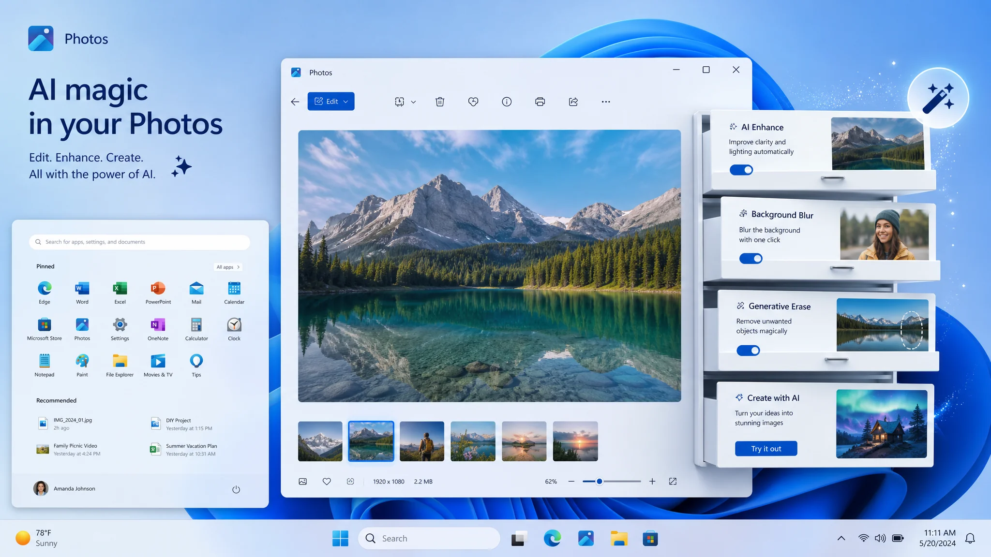
Task: Open Settings from pinned apps
Action: (x=120, y=329)
